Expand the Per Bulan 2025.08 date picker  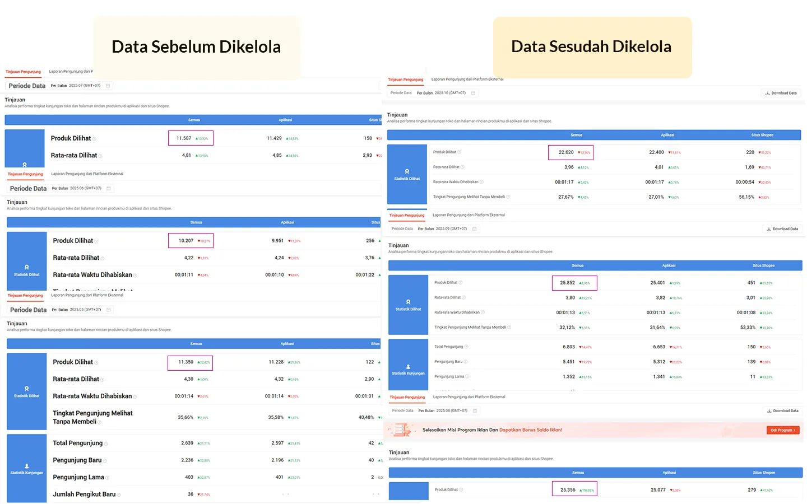coord(443,410)
